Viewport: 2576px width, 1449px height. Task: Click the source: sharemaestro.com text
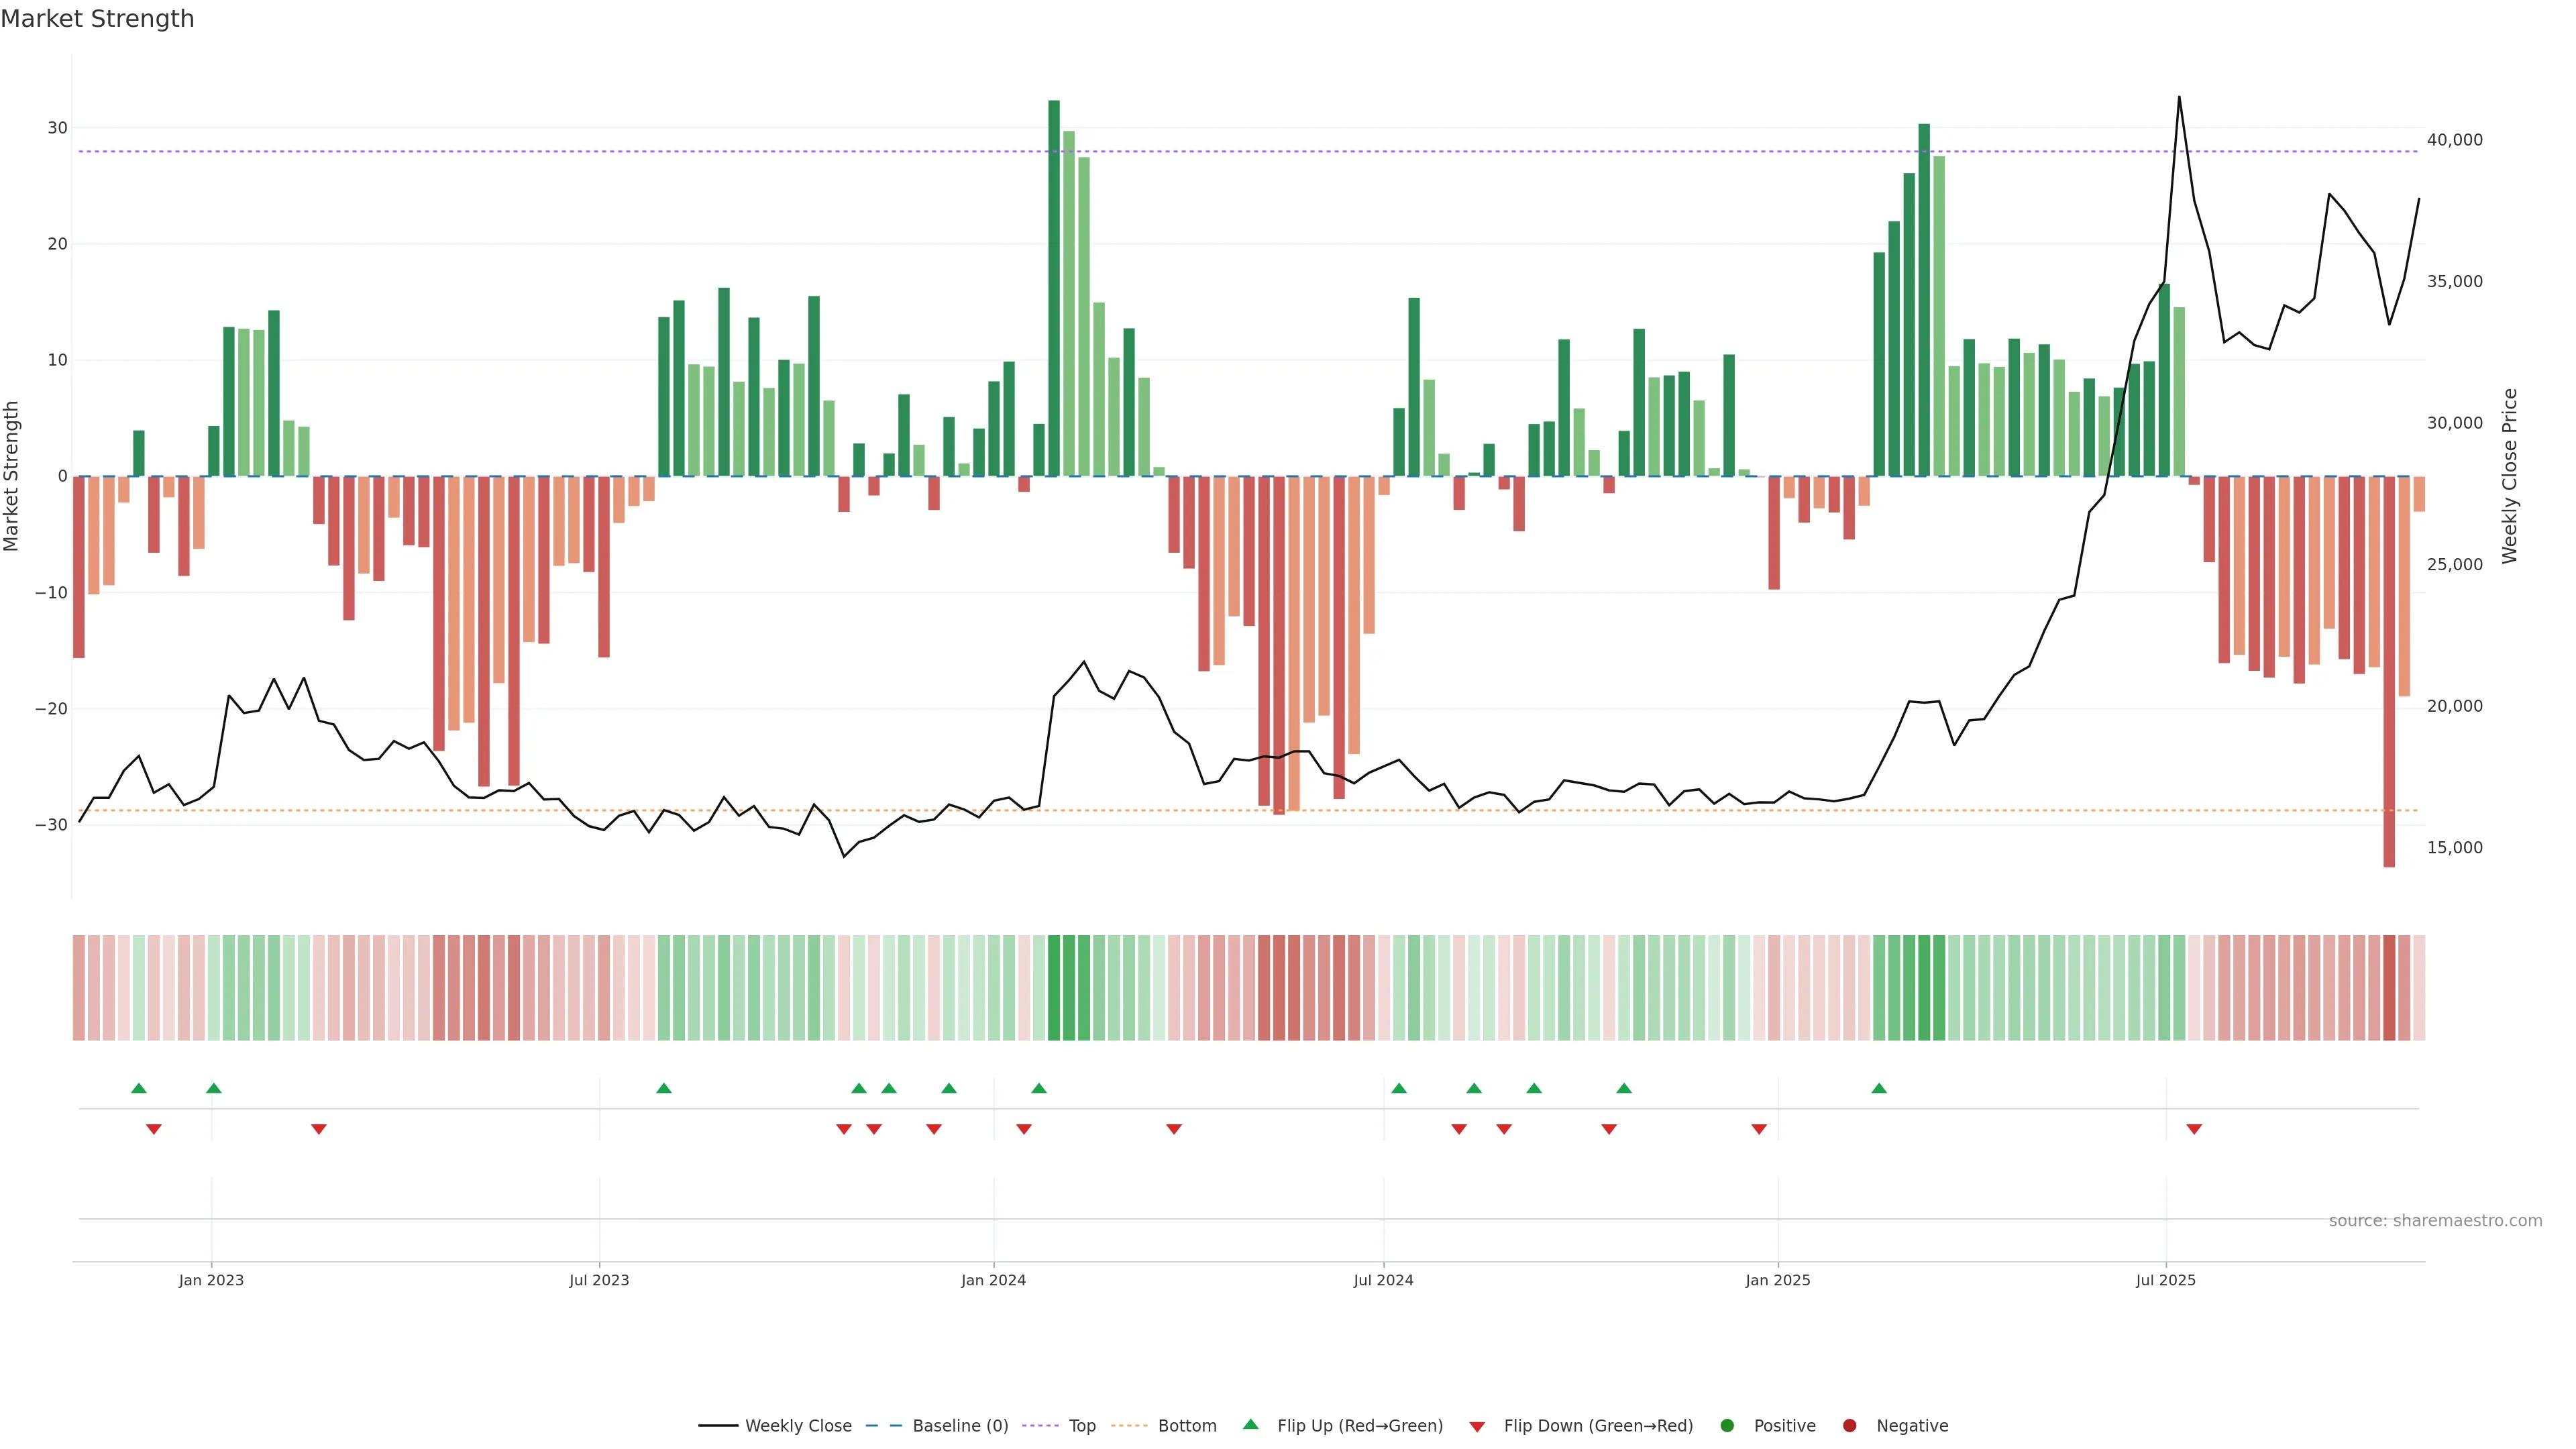[2435, 1220]
